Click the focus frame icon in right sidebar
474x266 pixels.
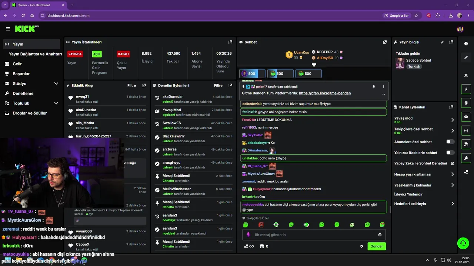[x=466, y=75]
